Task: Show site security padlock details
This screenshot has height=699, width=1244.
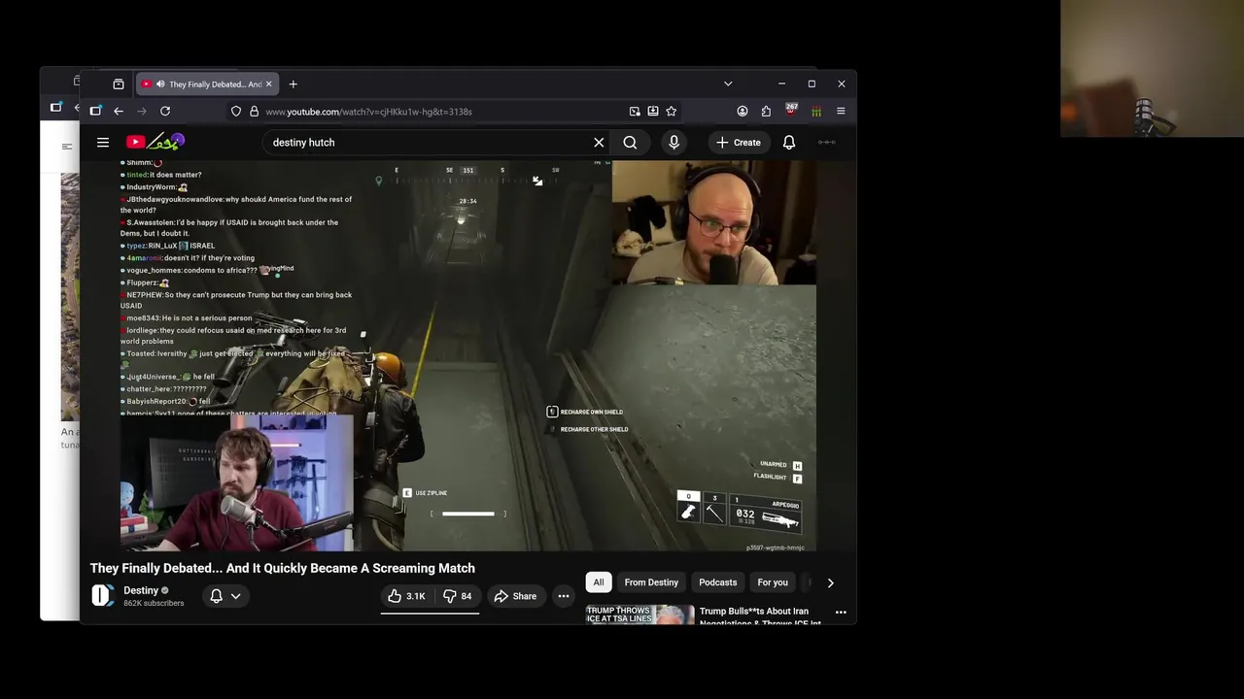Action: (x=254, y=112)
